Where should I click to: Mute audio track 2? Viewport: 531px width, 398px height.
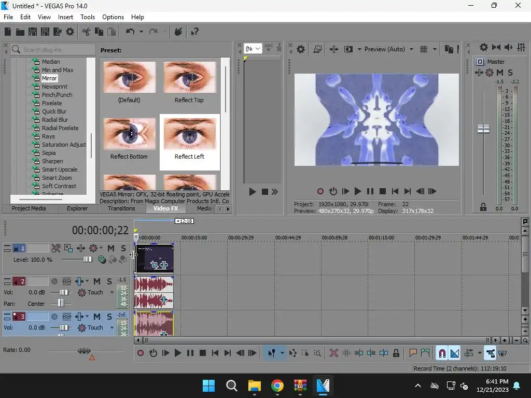tap(97, 281)
